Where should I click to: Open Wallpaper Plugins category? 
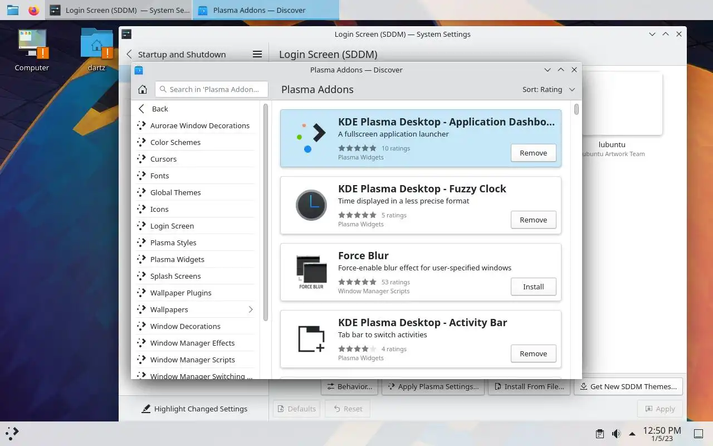tap(196, 293)
